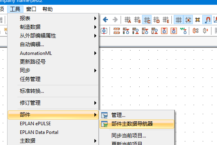Click the orange oval icon with two circles
The width and height of the screenshot is (217, 145).
[x=196, y=31]
